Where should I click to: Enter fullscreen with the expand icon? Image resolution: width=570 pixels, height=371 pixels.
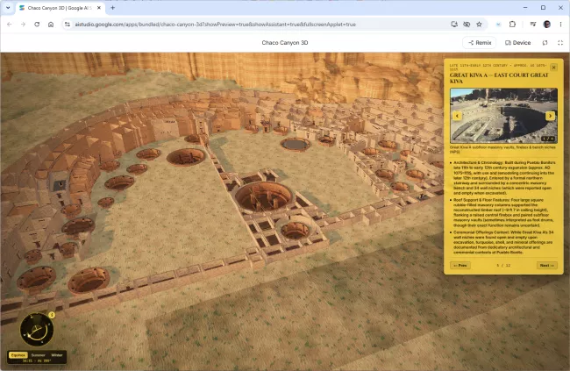click(x=560, y=43)
